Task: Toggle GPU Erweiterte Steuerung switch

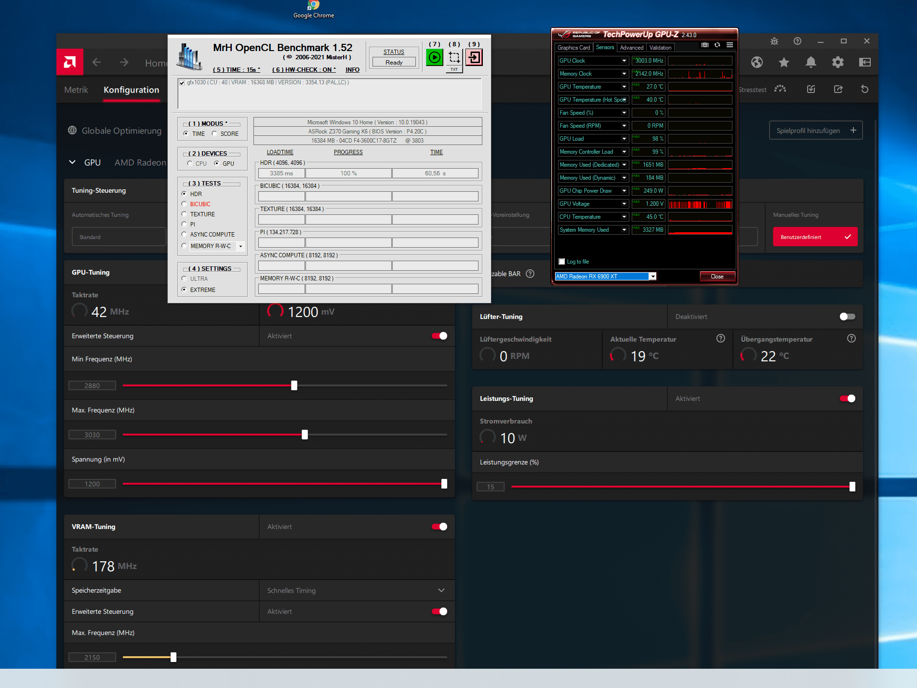Action: coord(439,336)
